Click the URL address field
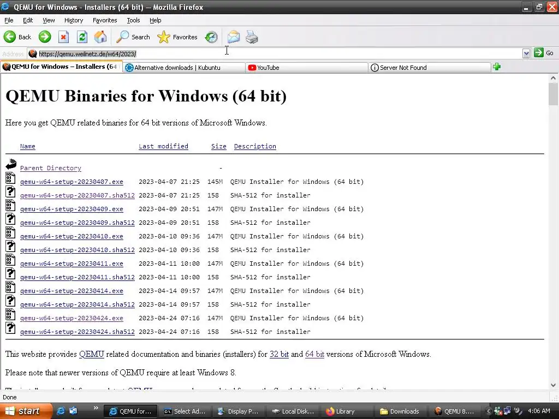Screen dimensions: 559x419 [275, 53]
